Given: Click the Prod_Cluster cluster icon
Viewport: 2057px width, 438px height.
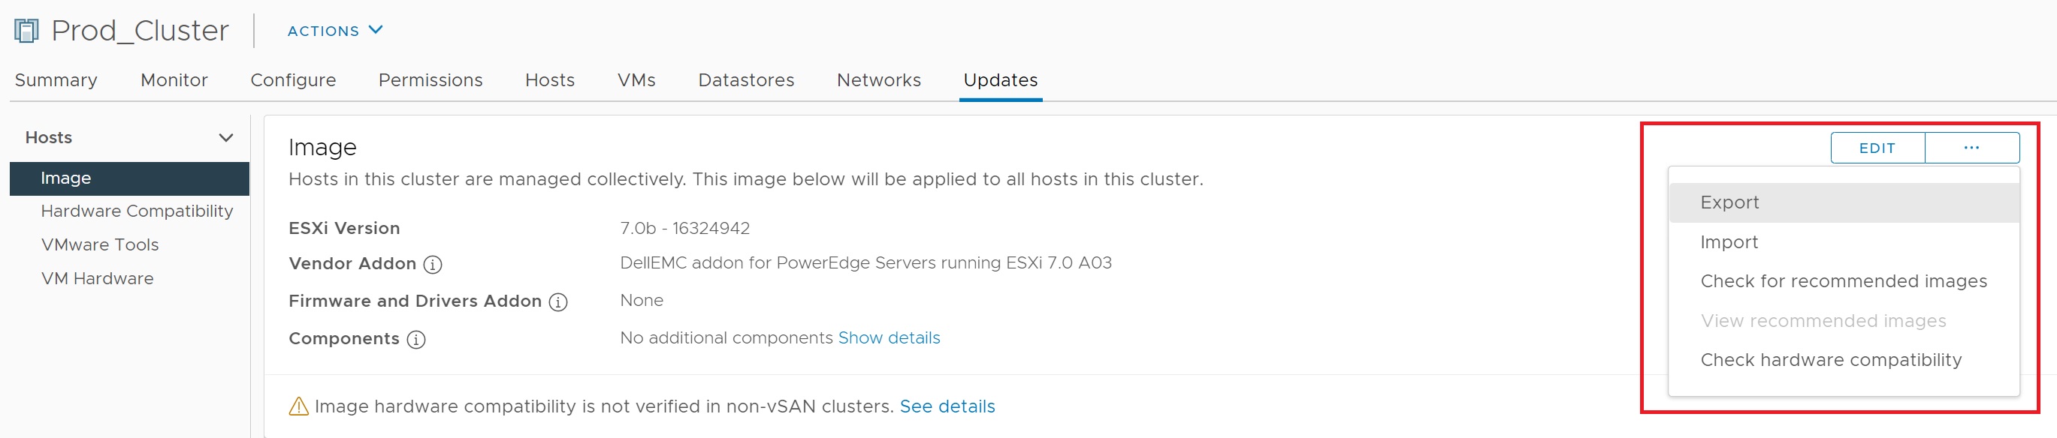Looking at the screenshot, I should click(x=26, y=31).
